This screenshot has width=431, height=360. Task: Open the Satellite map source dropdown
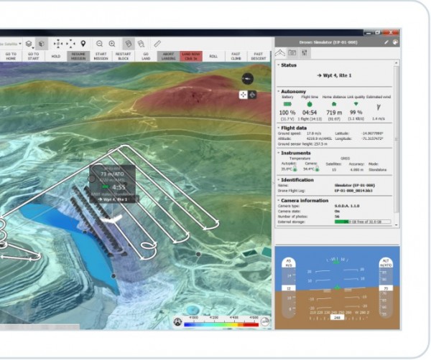pos(11,44)
